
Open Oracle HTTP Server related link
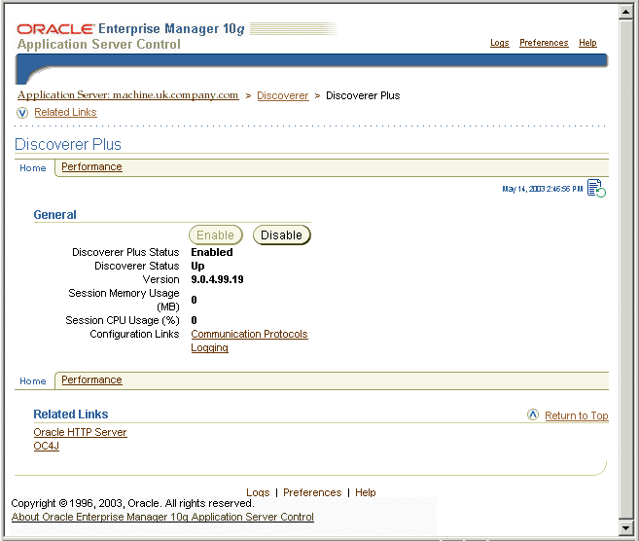pyautogui.click(x=81, y=432)
